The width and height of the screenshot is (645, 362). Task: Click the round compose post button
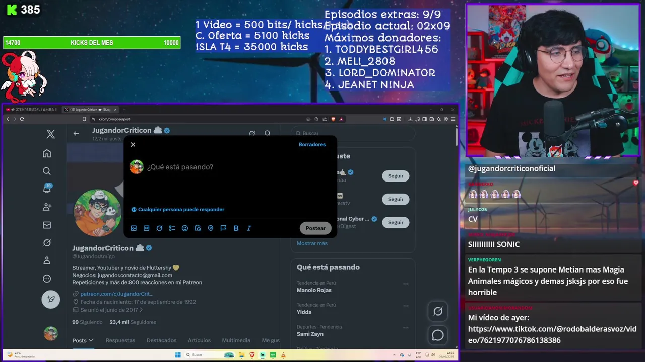pos(51,300)
